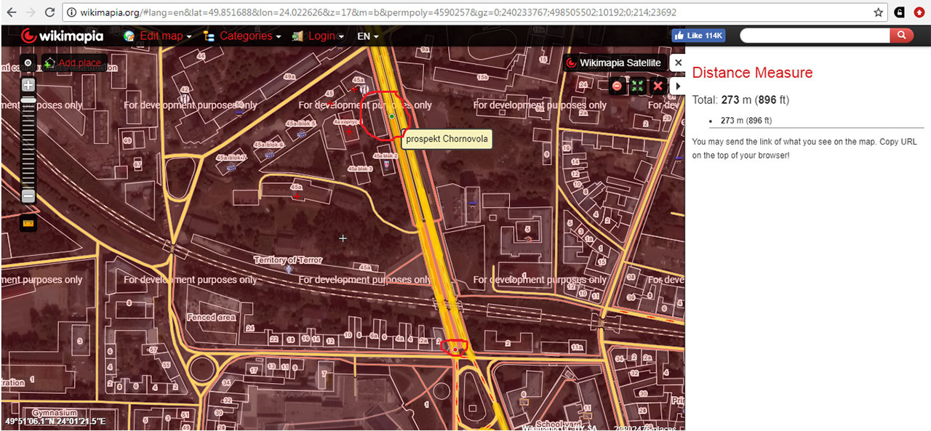The width and height of the screenshot is (931, 431).
Task: Open the EN language dropdown
Action: (x=368, y=36)
